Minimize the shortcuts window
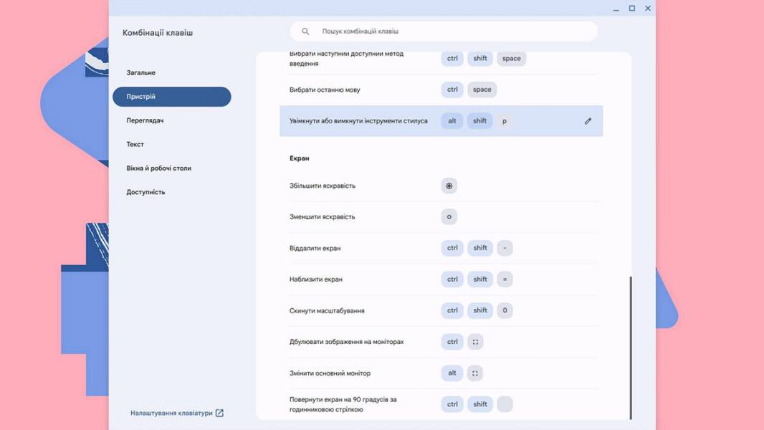The image size is (764, 430). coord(616,9)
